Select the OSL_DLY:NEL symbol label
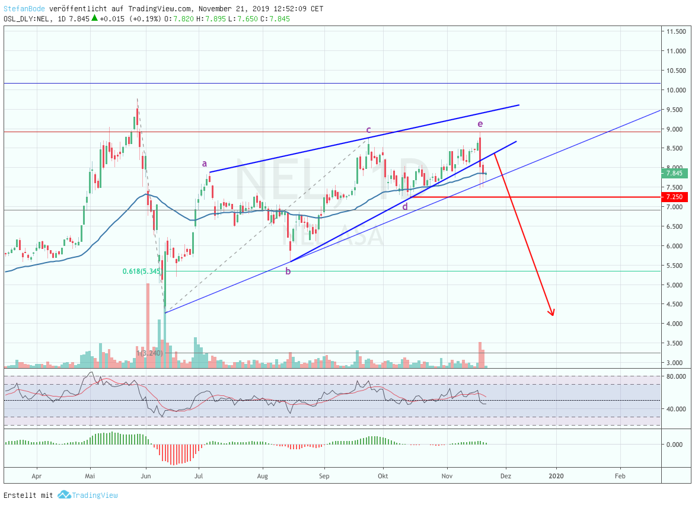Image resolution: width=695 pixels, height=505 pixels. pos(26,19)
